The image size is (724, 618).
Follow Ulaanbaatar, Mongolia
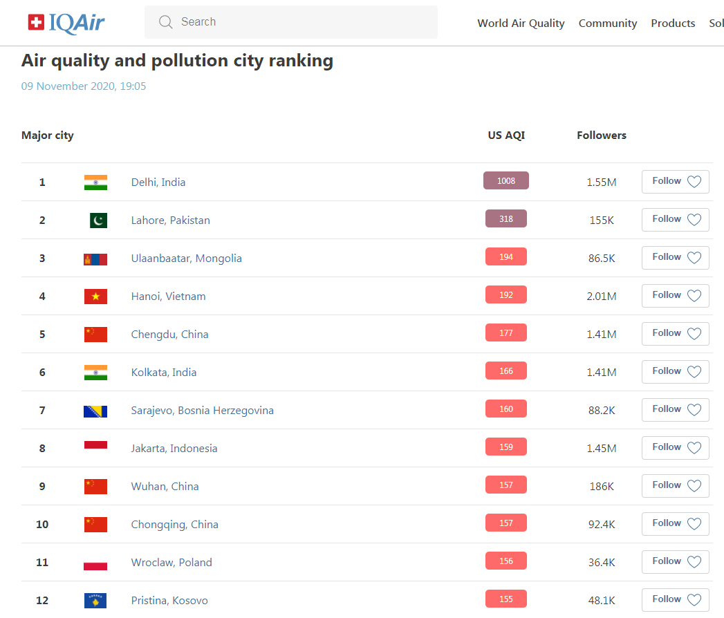point(675,258)
